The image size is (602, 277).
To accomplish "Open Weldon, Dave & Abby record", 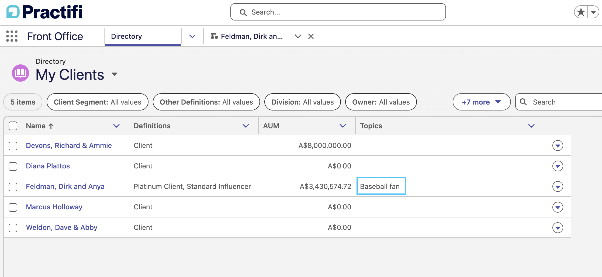I will [x=62, y=227].
